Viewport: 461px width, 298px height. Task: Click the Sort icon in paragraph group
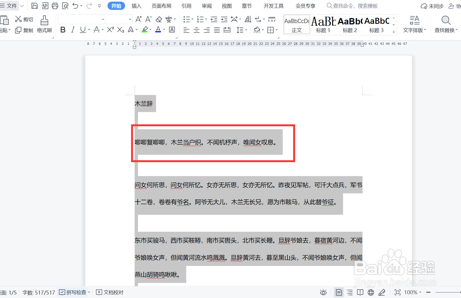tap(248, 19)
